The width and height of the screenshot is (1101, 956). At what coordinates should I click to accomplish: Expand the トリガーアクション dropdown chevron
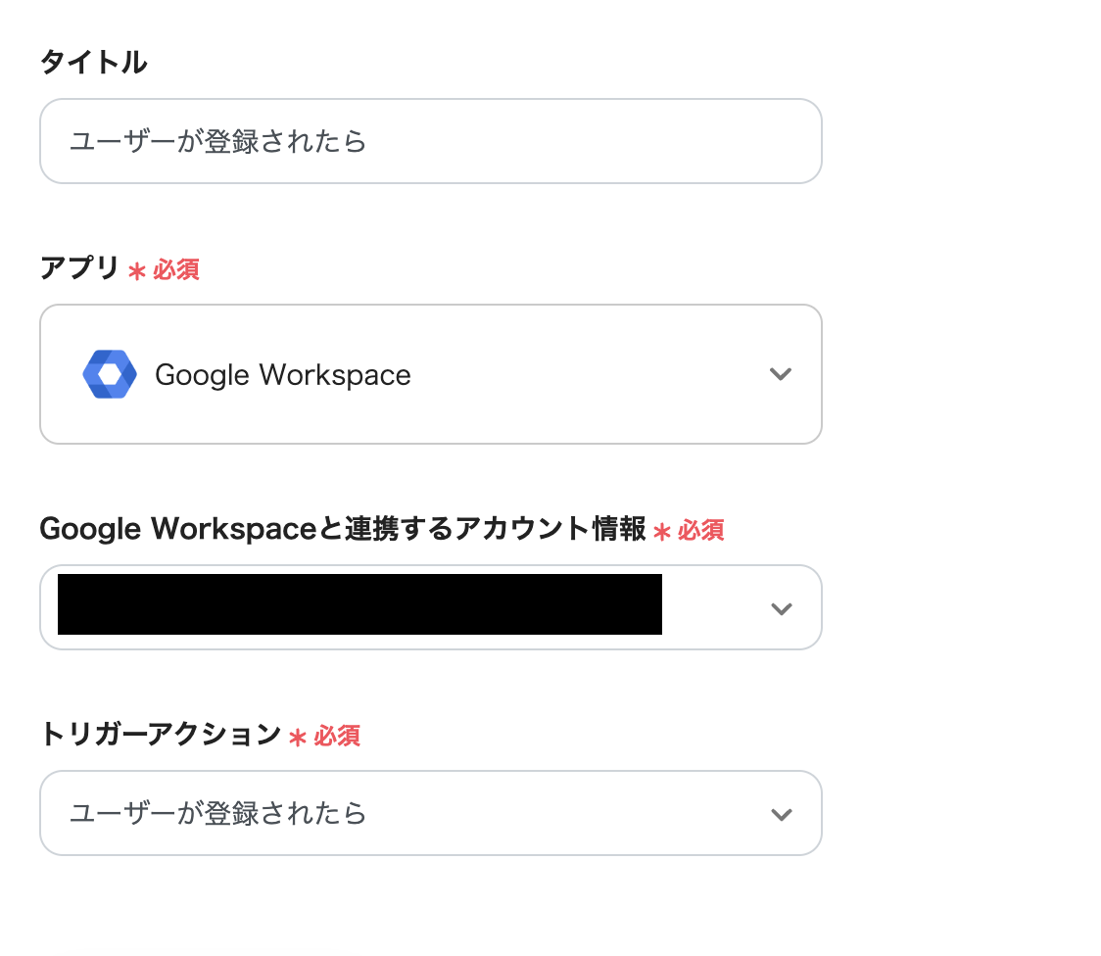point(781,814)
